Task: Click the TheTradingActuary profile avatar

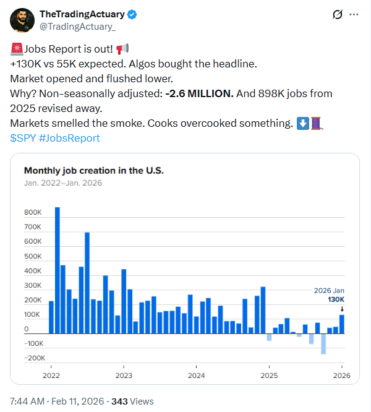Action: (x=22, y=20)
